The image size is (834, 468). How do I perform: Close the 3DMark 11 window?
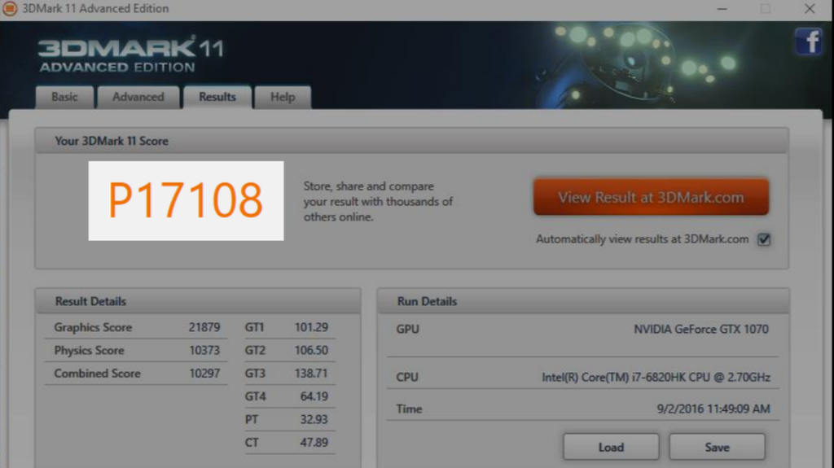tap(810, 9)
